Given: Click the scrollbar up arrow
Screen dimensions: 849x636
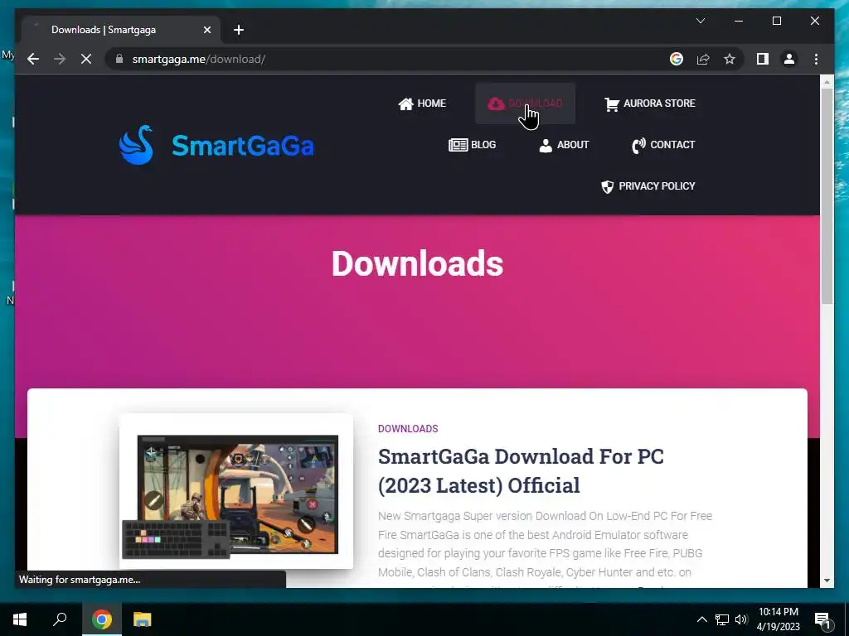Looking at the screenshot, I should [x=827, y=82].
